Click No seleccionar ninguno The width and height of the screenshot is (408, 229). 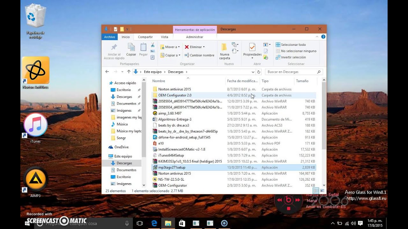click(296, 51)
